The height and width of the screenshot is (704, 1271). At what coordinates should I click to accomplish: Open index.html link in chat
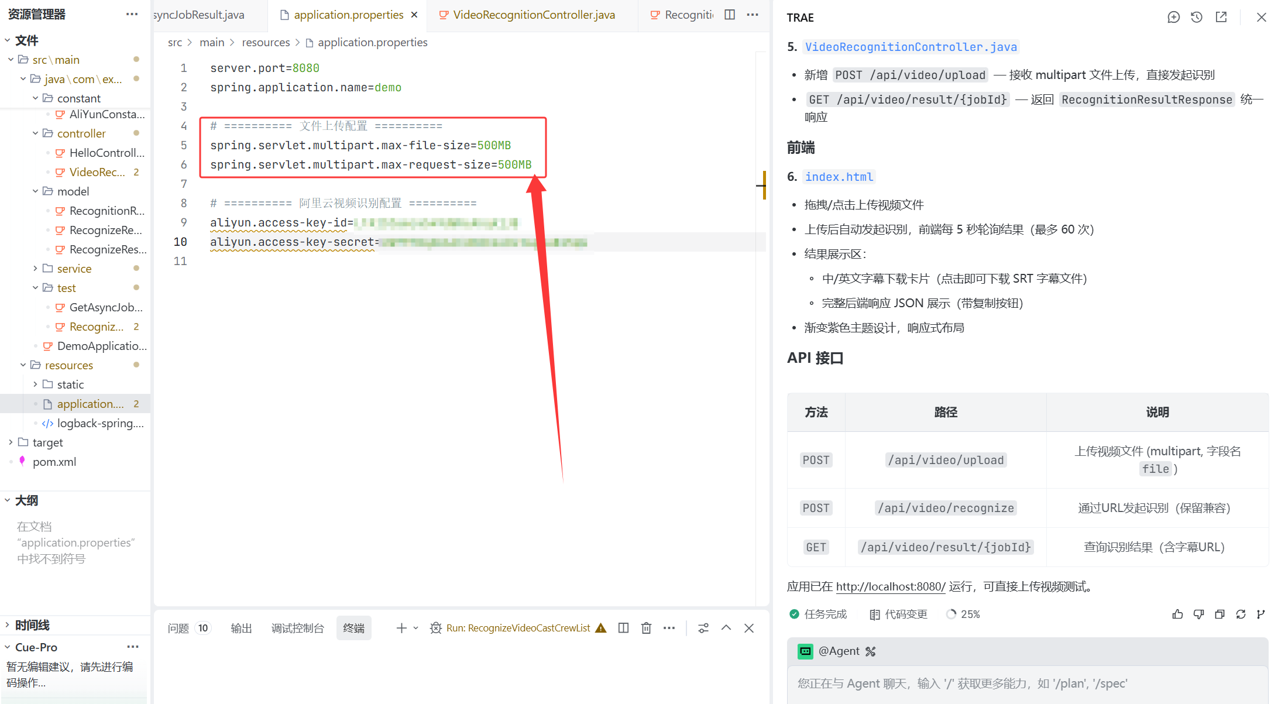coord(839,177)
